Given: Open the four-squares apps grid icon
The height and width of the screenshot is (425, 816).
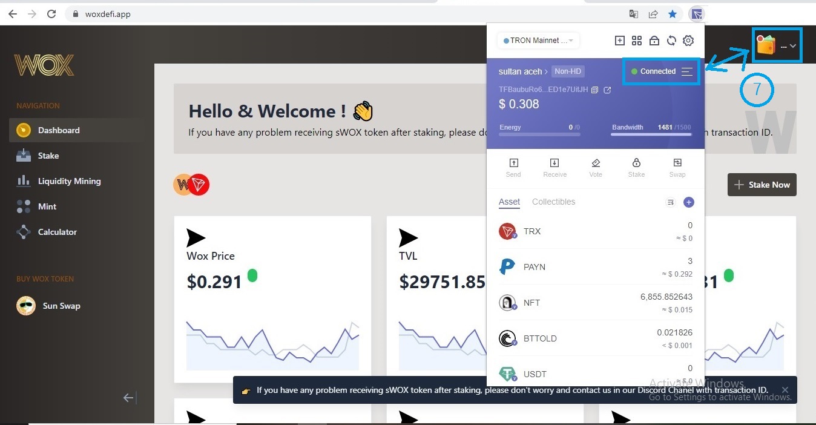Looking at the screenshot, I should [x=636, y=41].
